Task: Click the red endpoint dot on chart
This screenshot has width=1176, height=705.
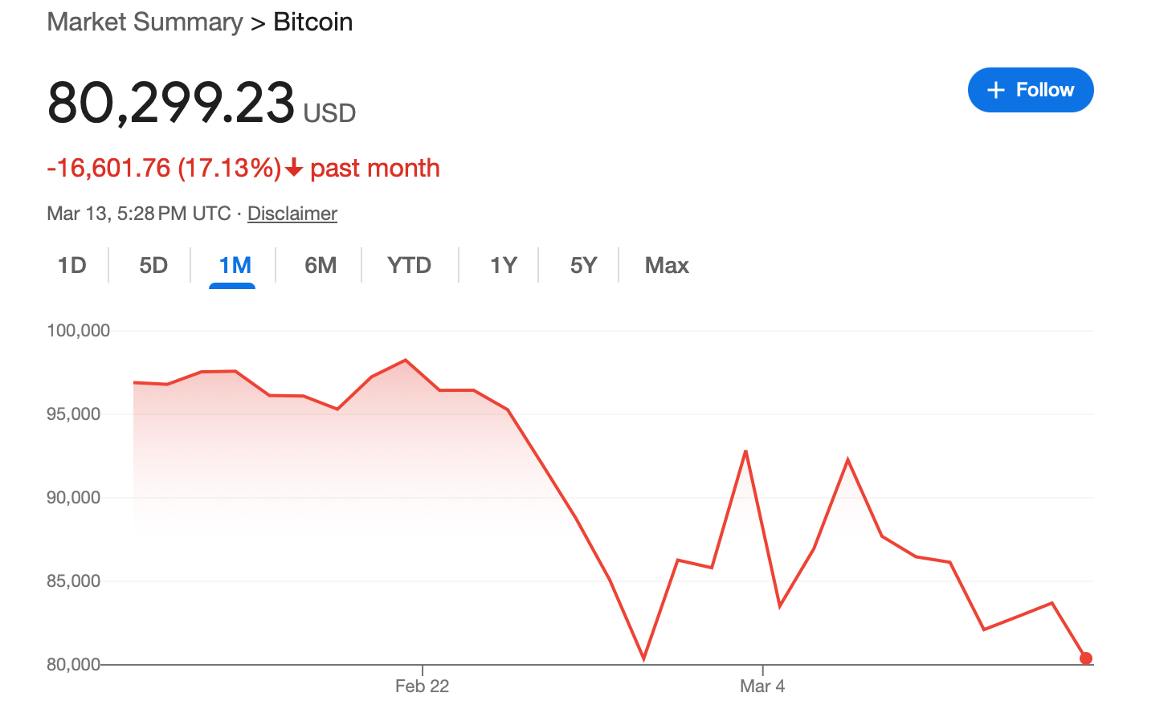Action: (1086, 658)
